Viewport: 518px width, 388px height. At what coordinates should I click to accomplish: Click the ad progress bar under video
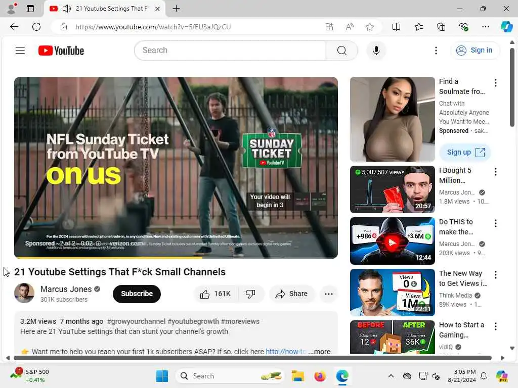pyautogui.click(x=176, y=258)
